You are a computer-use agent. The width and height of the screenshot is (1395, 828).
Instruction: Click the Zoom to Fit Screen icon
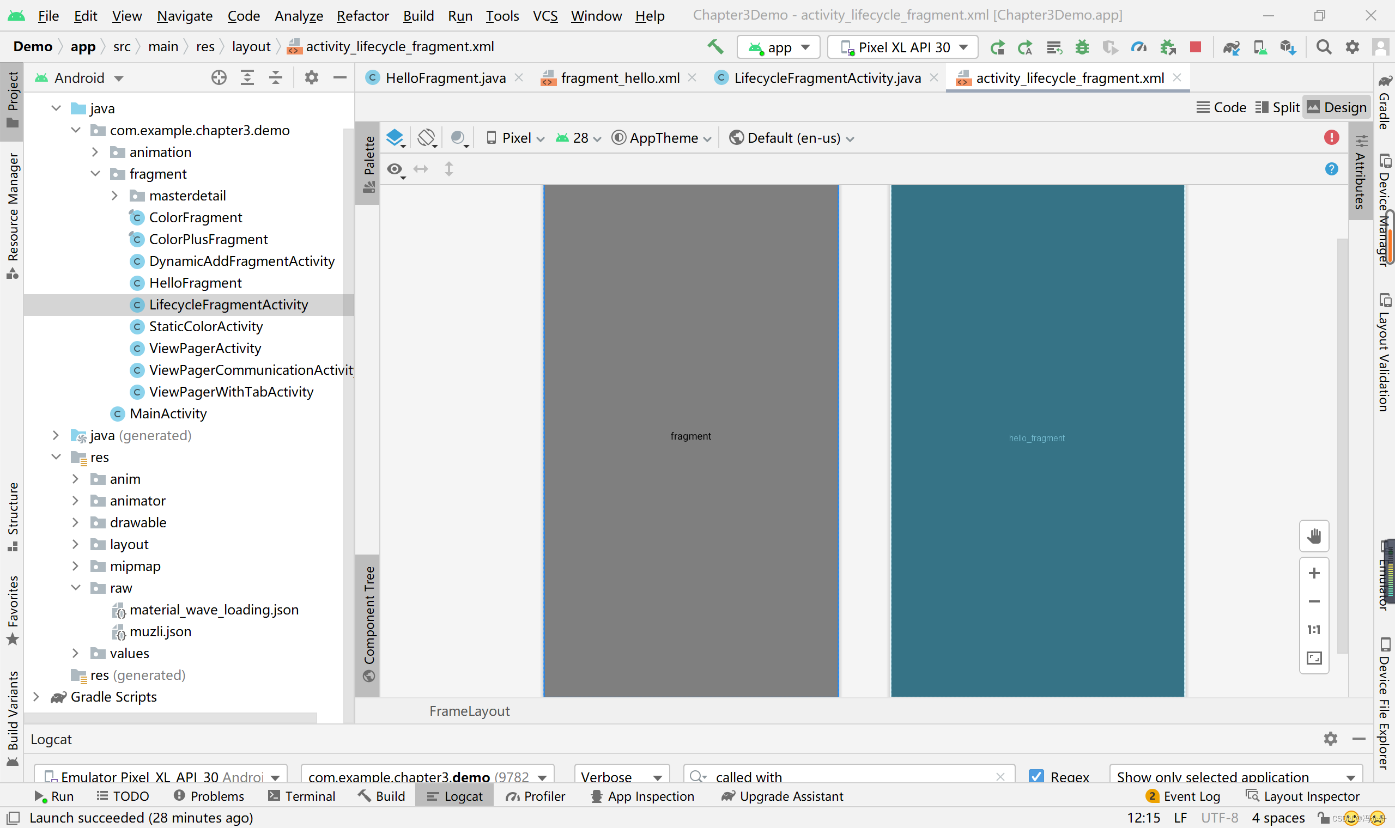coord(1314,659)
